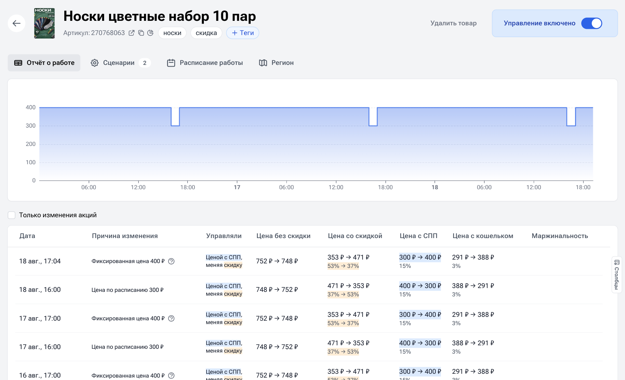Toggle the Управление включено switch
The height and width of the screenshot is (380, 625).
(x=592, y=23)
